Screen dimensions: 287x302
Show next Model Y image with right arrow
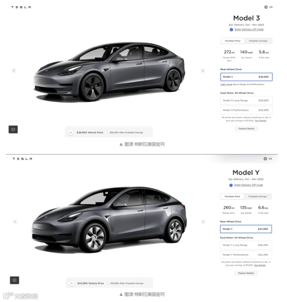[203, 222]
